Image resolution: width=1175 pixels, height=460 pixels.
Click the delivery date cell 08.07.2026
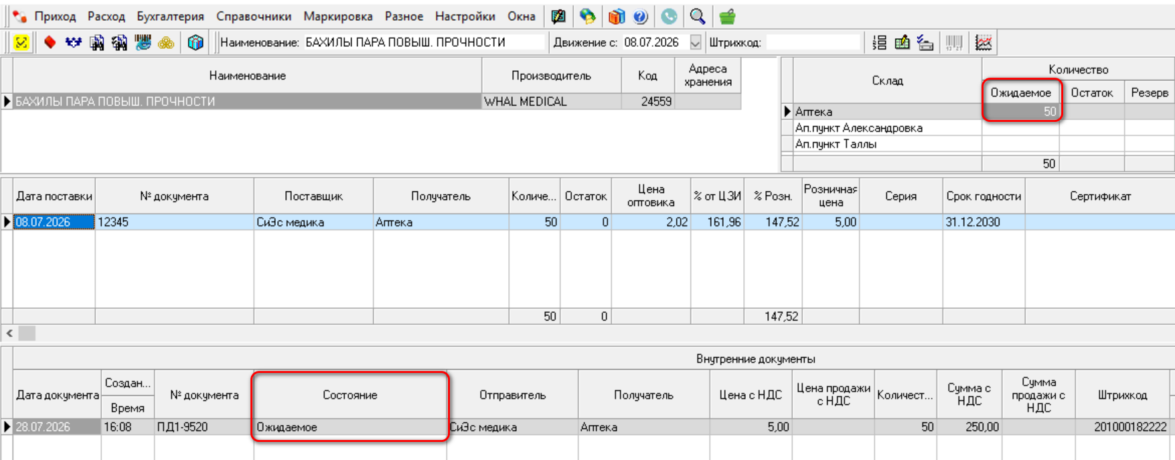(54, 222)
